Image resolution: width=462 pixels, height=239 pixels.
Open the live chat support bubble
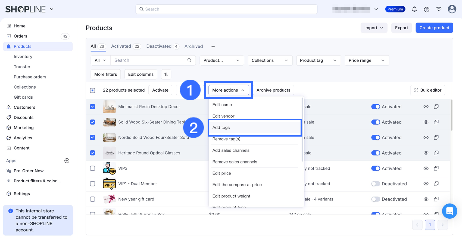pos(449,211)
